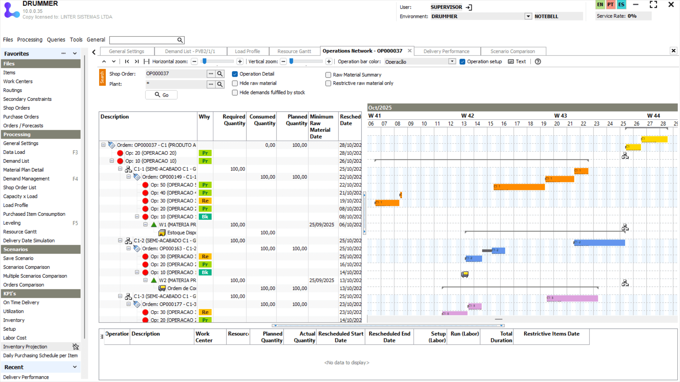Jump to first with go-to-start icon
The image size is (680, 382).
click(127, 62)
